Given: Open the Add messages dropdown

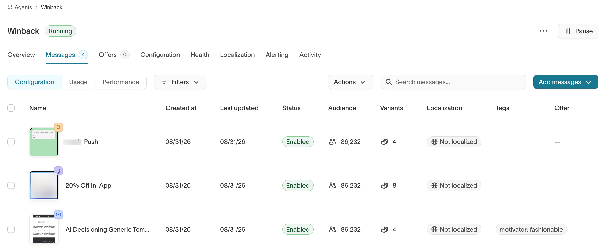Looking at the screenshot, I should (566, 82).
